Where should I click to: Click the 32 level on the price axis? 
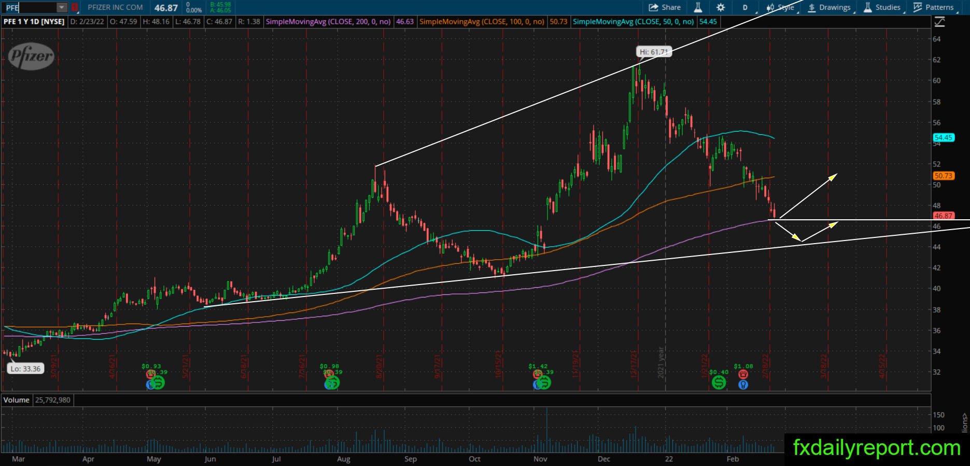(936, 372)
